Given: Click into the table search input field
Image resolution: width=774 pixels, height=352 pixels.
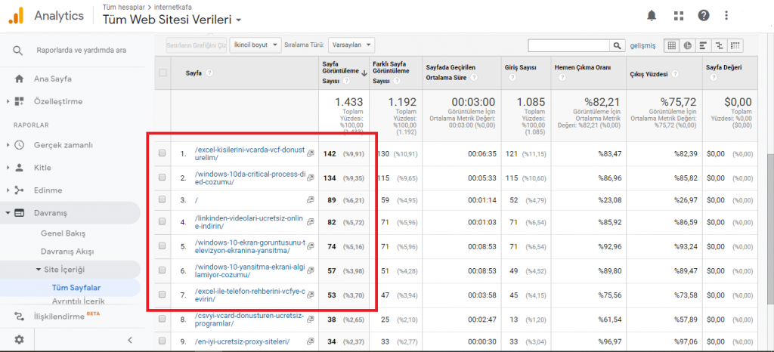Looking at the screenshot, I should pyautogui.click(x=569, y=45).
